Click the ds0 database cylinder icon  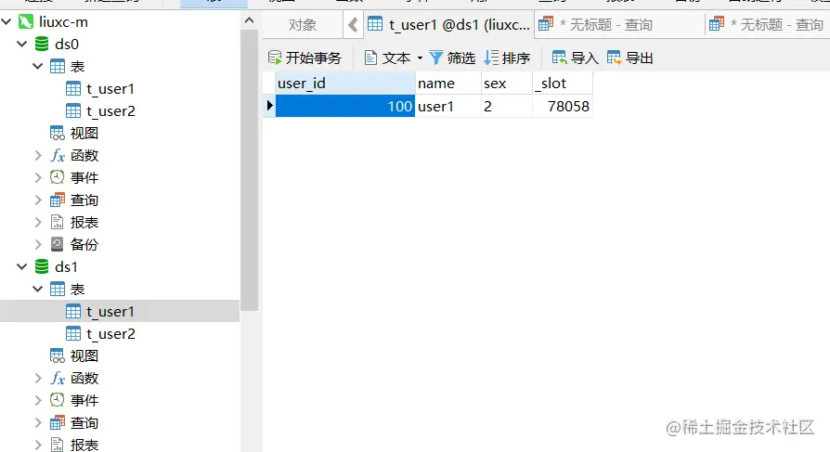tap(41, 44)
